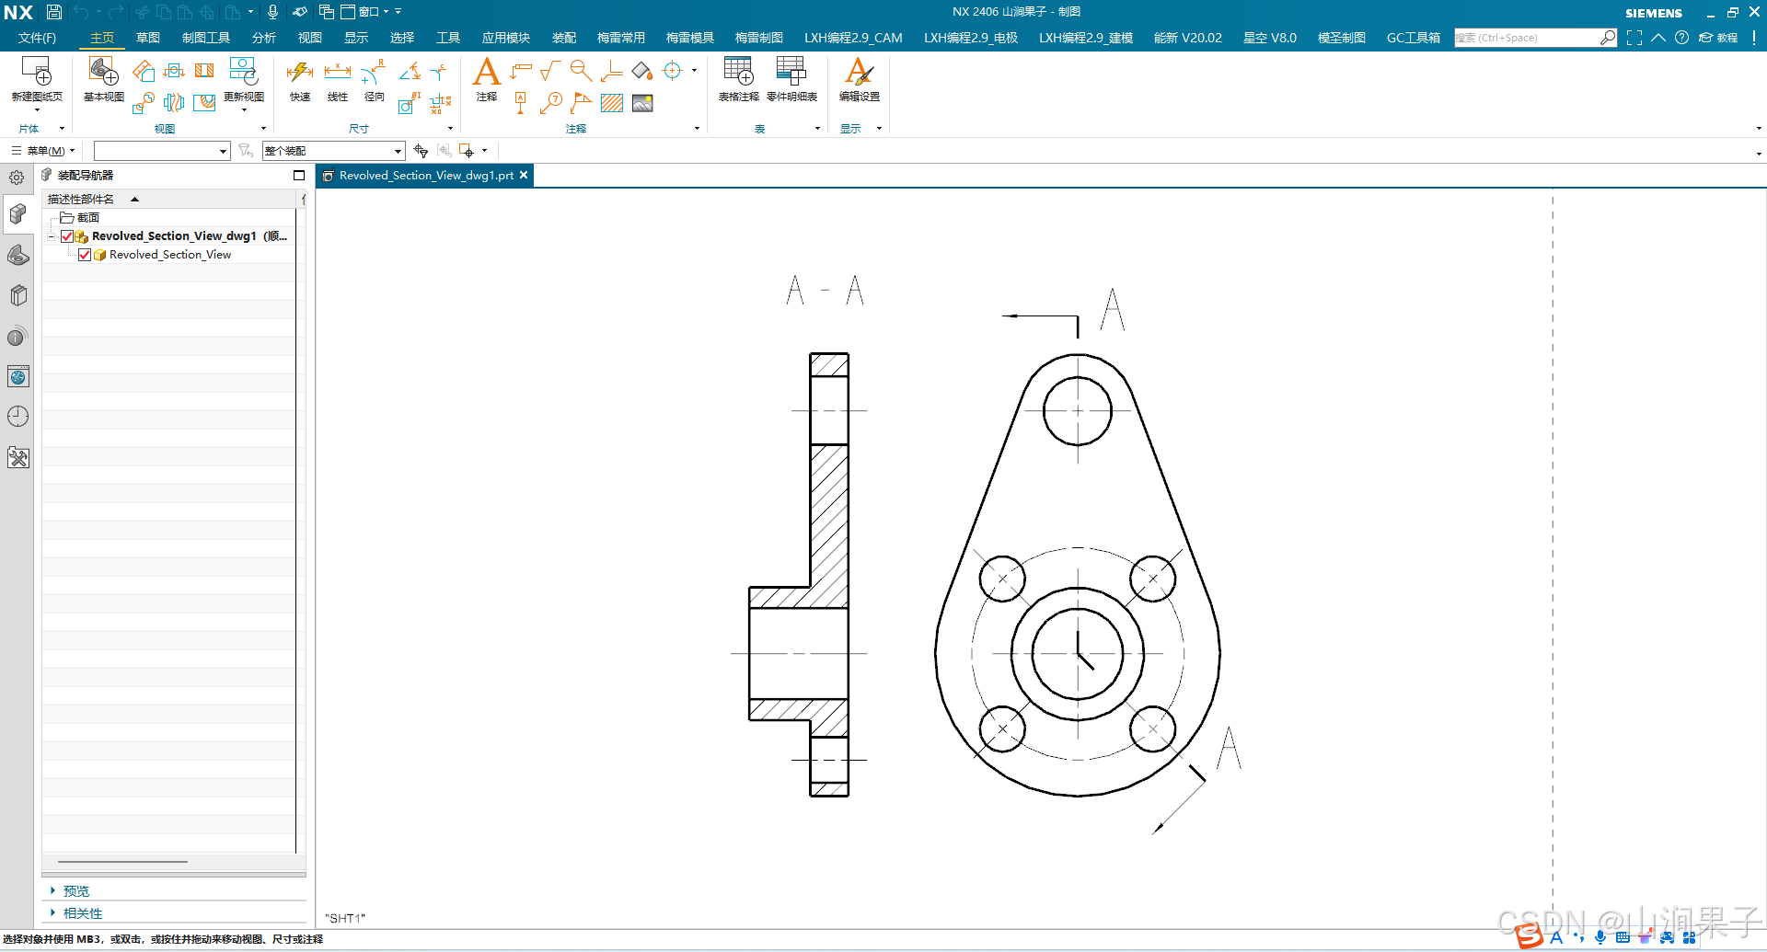Open the 菜单(M) menu dropdown
Image resolution: width=1767 pixels, height=952 pixels.
[x=43, y=151]
